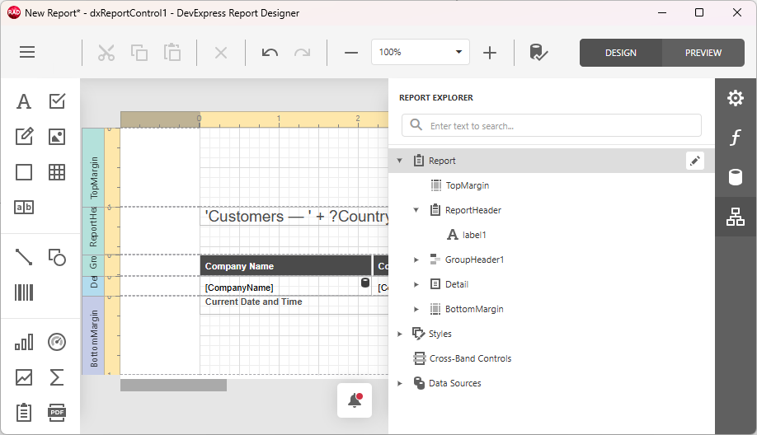Select the Picture Box control tool

(x=57, y=137)
